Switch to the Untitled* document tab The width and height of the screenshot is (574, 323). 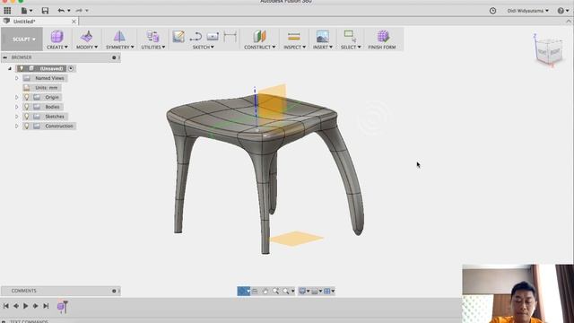pyautogui.click(x=24, y=22)
